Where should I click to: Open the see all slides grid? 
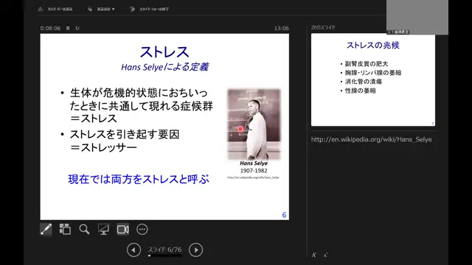(65, 230)
